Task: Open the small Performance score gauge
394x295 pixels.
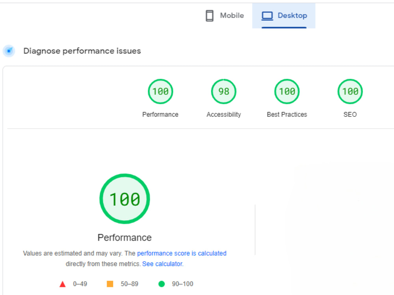Action: [x=160, y=91]
